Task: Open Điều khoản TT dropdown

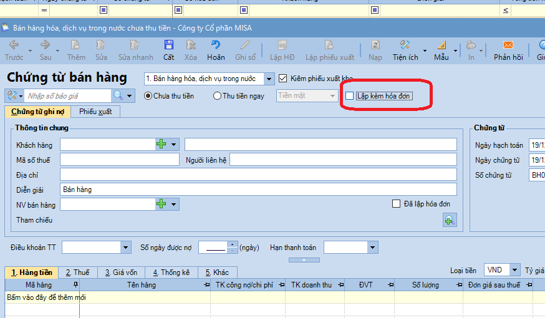Action: click(x=125, y=248)
